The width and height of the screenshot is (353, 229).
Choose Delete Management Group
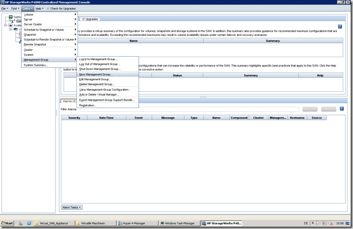[x=108, y=84]
